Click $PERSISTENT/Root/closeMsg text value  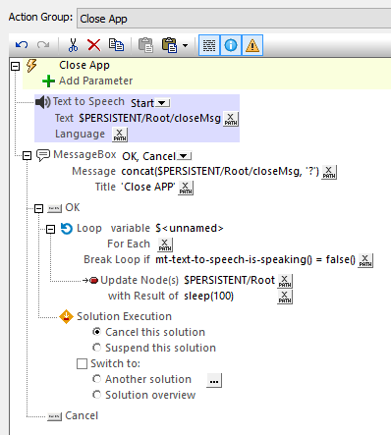149,118
